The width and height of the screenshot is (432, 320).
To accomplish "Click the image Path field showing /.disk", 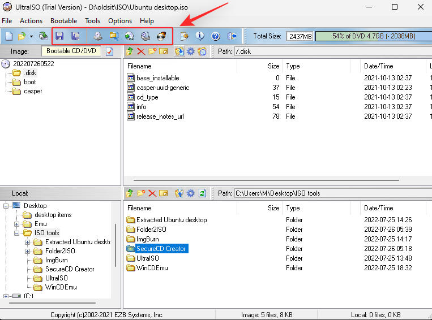I will 333,51.
